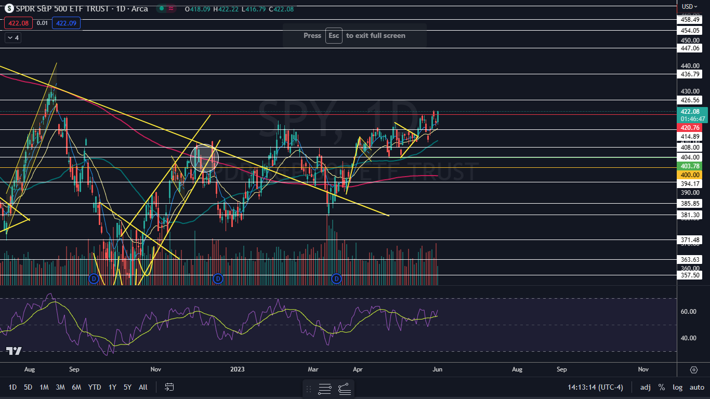The width and height of the screenshot is (710, 399).
Task: Click the 381.30 price level label
Action: pyautogui.click(x=690, y=215)
